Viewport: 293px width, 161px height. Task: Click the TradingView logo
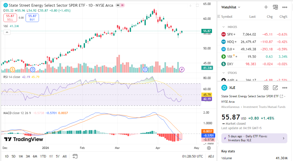[23, 139]
